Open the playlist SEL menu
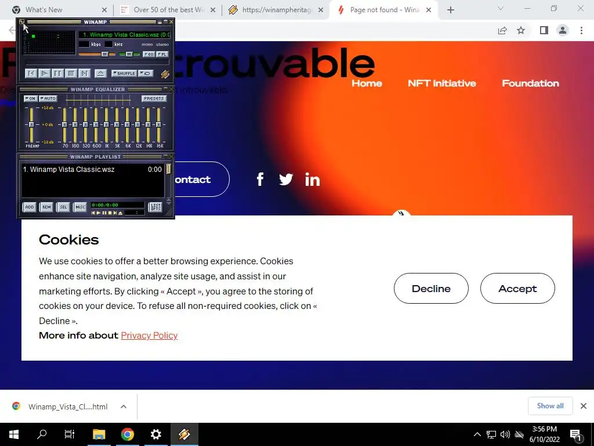This screenshot has width=594, height=446. (63, 207)
